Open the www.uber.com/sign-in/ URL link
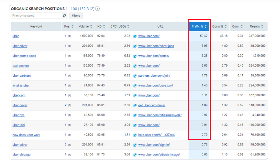This screenshot has height=168, width=280. tap(154, 145)
